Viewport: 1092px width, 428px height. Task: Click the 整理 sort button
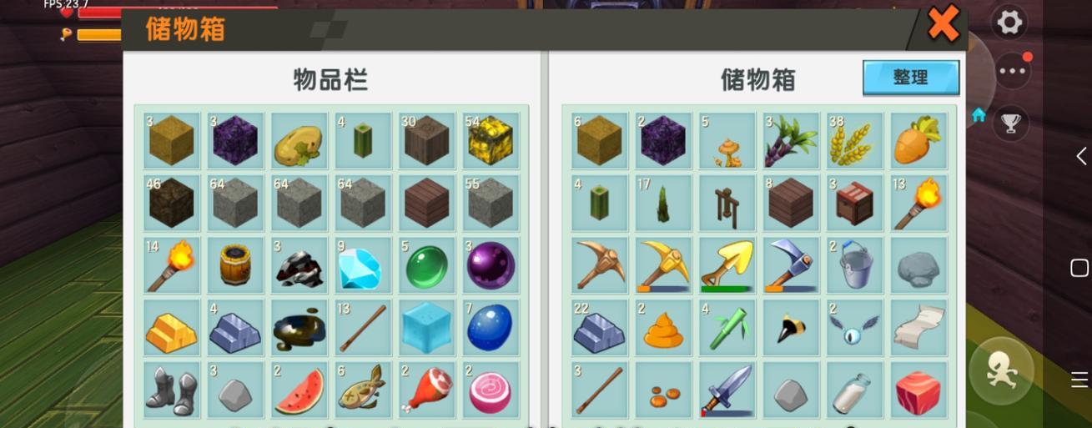pyautogui.click(x=911, y=78)
